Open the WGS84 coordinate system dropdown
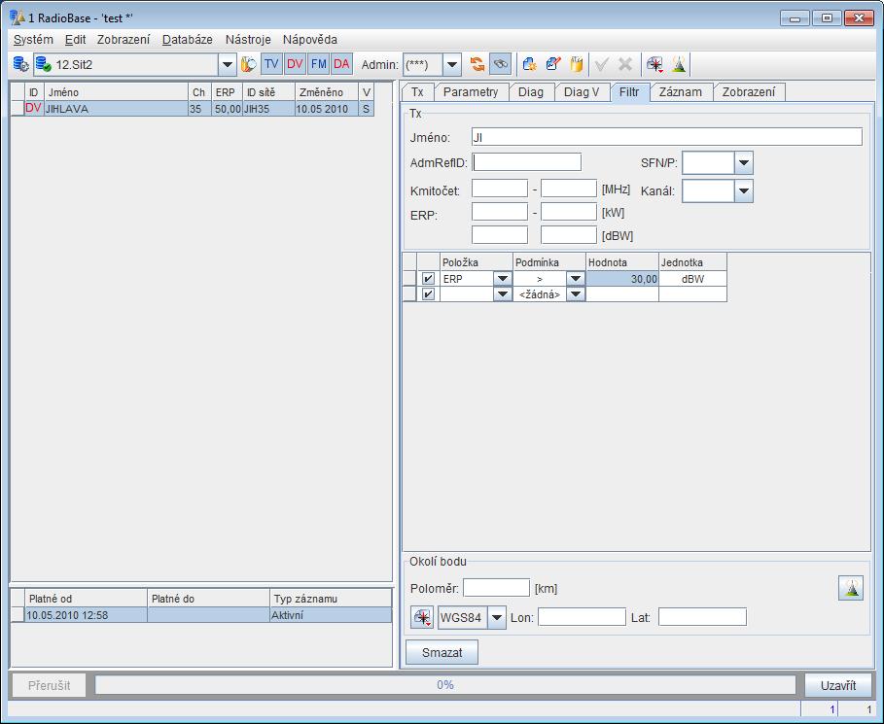This screenshot has width=884, height=724. pos(496,617)
